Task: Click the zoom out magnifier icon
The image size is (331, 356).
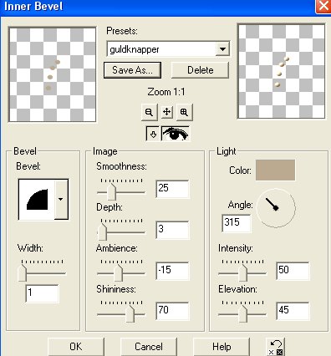Action: pyautogui.click(x=149, y=112)
